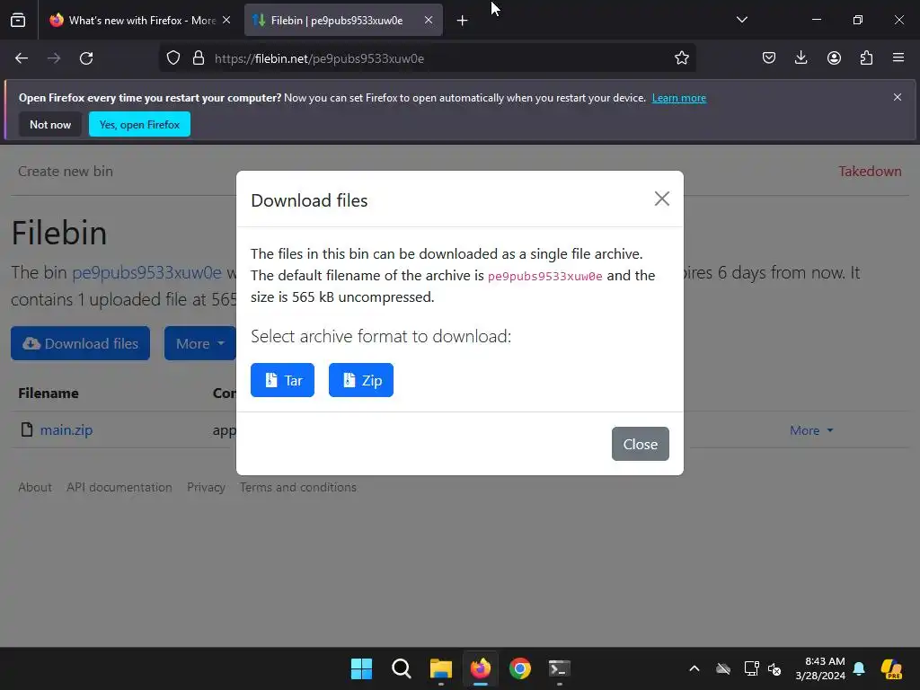920x690 pixels.
Task: Open the extensions puzzle icon
Action: click(866, 57)
